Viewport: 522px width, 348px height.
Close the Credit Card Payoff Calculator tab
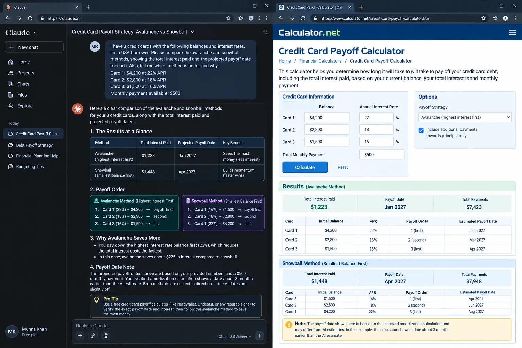pos(350,7)
